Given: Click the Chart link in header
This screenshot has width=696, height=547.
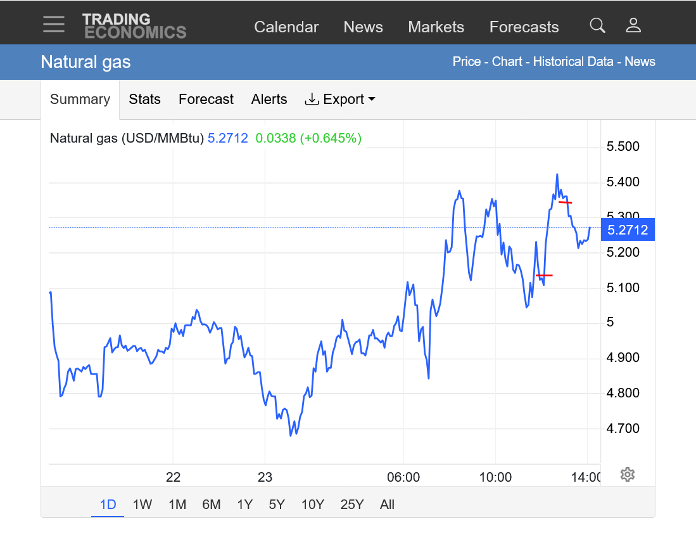Looking at the screenshot, I should tap(507, 61).
